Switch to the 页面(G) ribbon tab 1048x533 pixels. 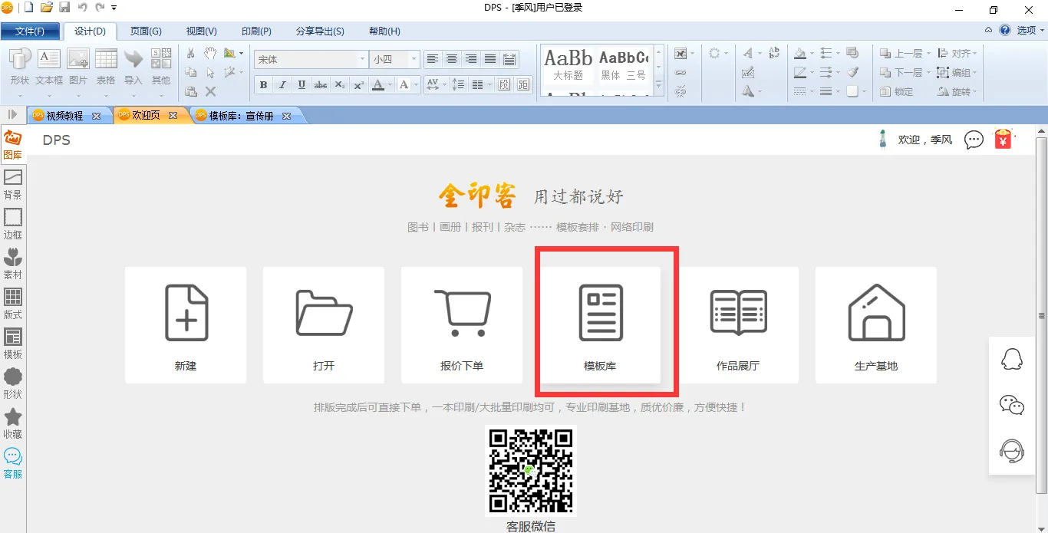click(146, 31)
